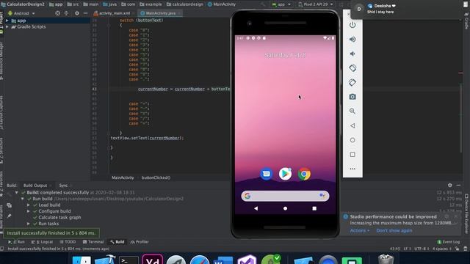This screenshot has width=470, height=264.
Task: Click the calculatordesign folder breadcrumb
Action: pos(184,4)
